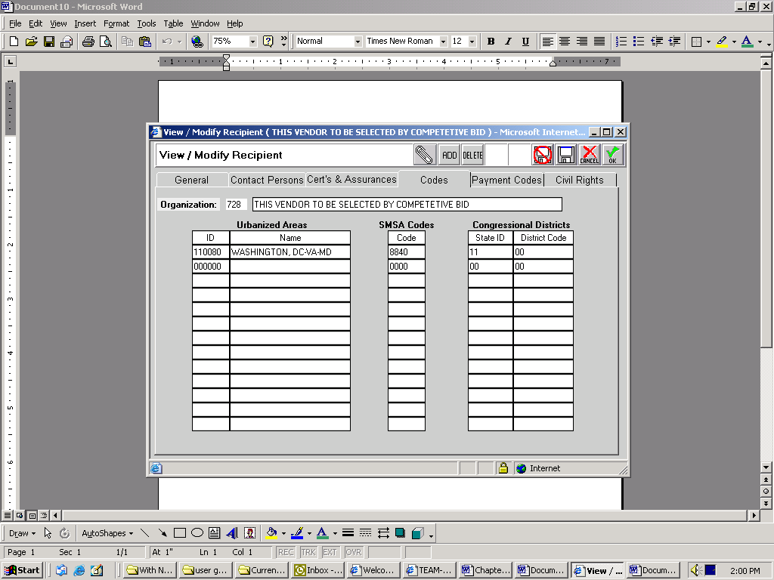Click the floppy disk save icon in dialog
Image resolution: width=774 pixels, height=580 pixels.
[566, 155]
